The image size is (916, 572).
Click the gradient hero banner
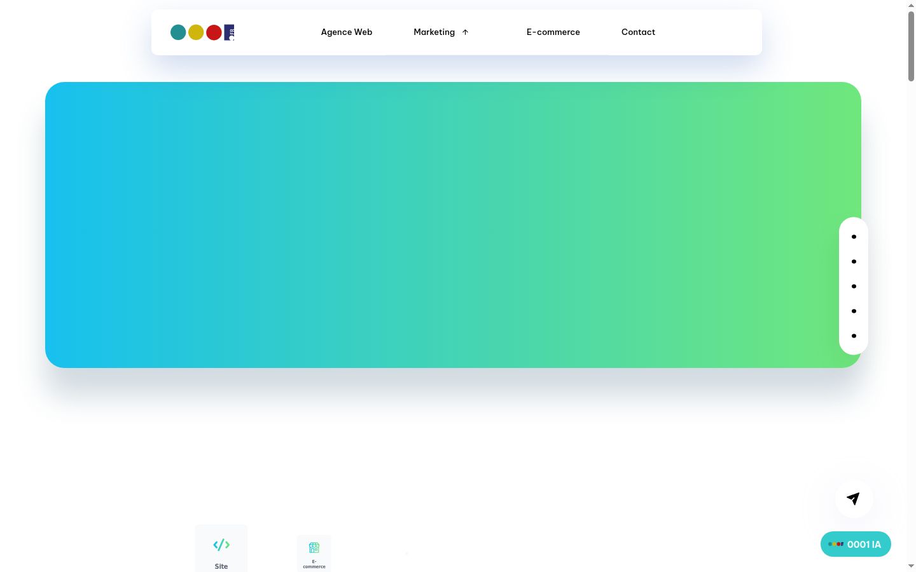(x=453, y=225)
